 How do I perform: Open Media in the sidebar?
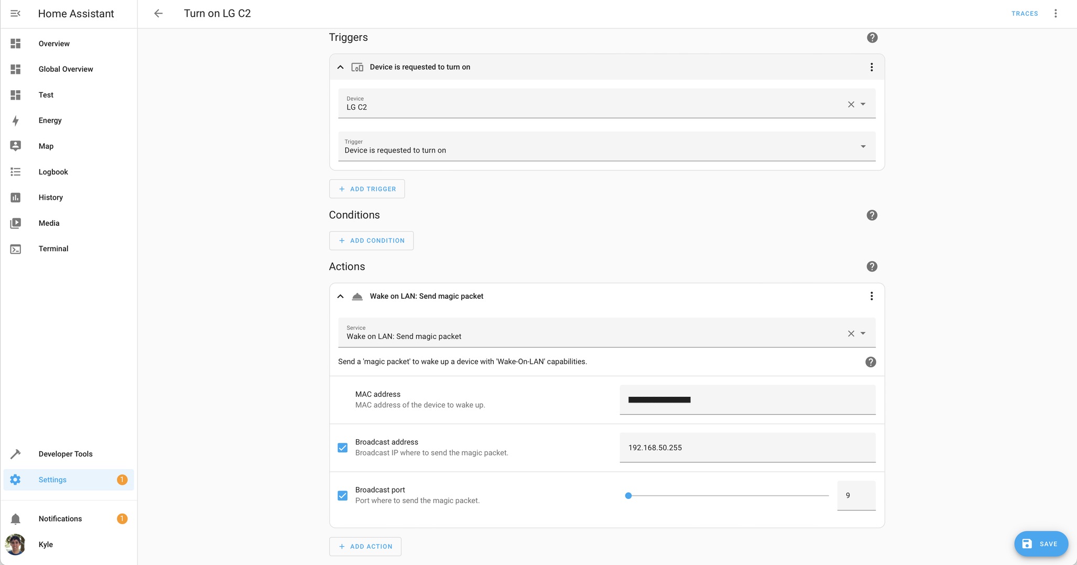[69, 223]
